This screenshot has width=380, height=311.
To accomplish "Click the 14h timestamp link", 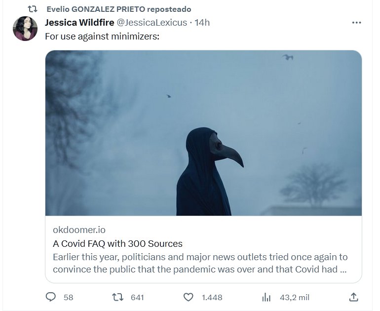I will pyautogui.click(x=202, y=23).
